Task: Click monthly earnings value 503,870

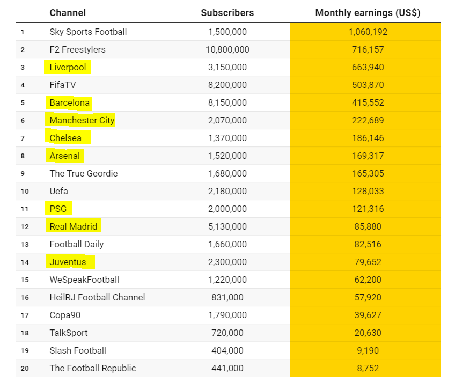Action: (x=368, y=85)
